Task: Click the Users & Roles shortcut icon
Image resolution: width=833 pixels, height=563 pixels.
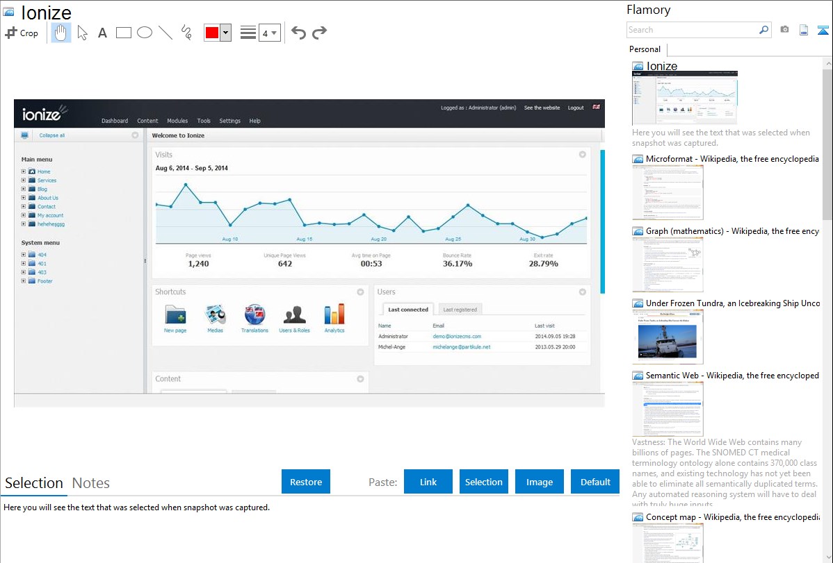Action: [294, 315]
